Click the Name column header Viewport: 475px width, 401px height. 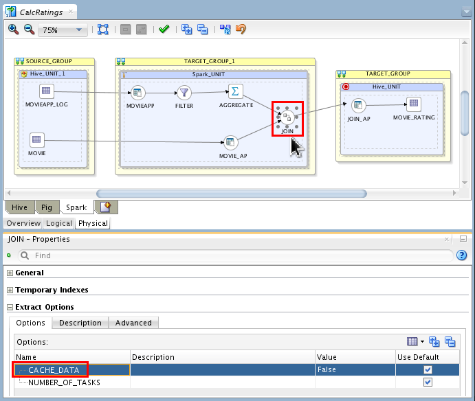(x=72, y=357)
